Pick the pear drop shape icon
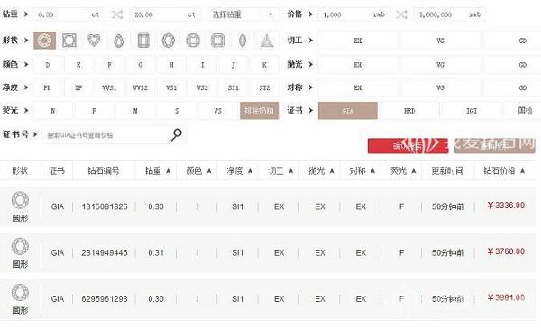This screenshot has height=329, width=541. (x=119, y=41)
